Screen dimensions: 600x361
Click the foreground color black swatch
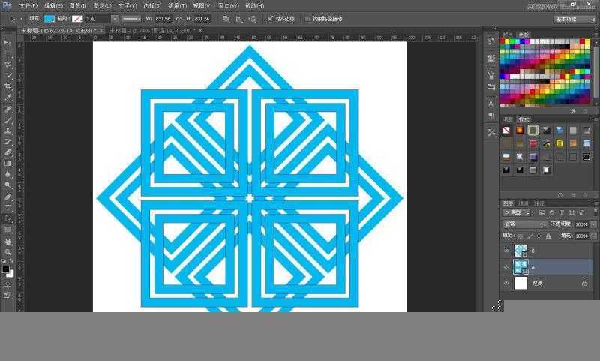(6, 269)
